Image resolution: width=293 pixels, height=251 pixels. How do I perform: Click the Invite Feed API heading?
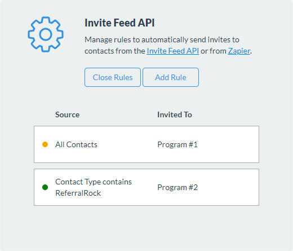[x=119, y=23]
